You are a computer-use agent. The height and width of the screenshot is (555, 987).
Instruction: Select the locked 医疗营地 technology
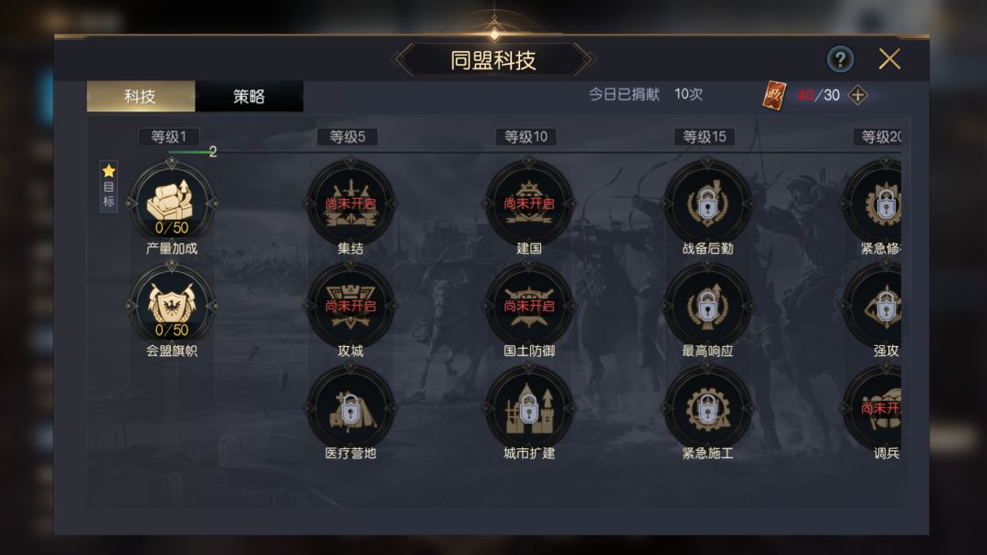pyautogui.click(x=351, y=408)
